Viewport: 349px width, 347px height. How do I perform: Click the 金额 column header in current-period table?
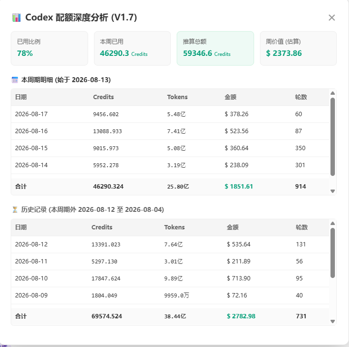coord(230,97)
